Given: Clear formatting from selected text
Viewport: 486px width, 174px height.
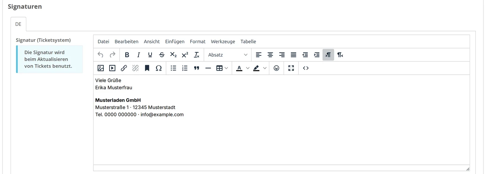Looking at the screenshot, I should point(197,55).
